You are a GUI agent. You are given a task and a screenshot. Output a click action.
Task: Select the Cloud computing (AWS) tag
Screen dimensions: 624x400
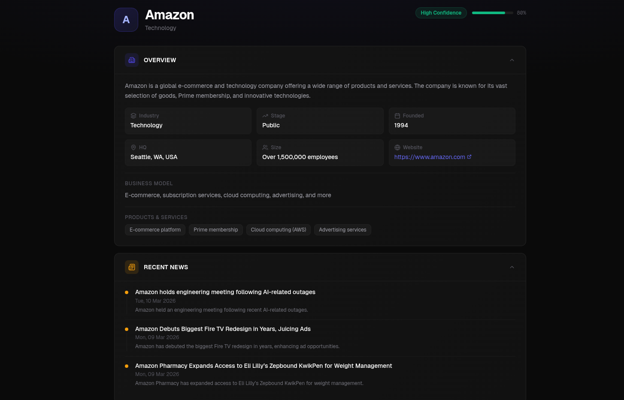[x=279, y=230]
